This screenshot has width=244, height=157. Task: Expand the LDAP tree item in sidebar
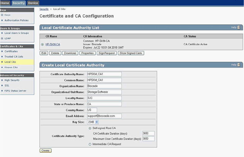[2, 38]
